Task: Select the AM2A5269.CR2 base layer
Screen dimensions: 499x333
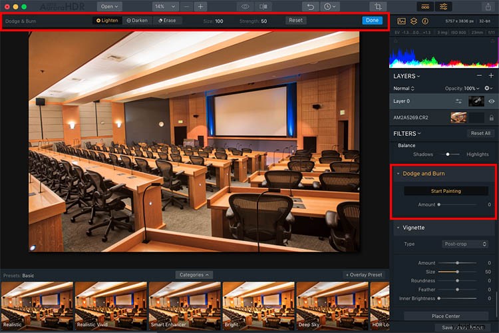Action: click(444, 118)
